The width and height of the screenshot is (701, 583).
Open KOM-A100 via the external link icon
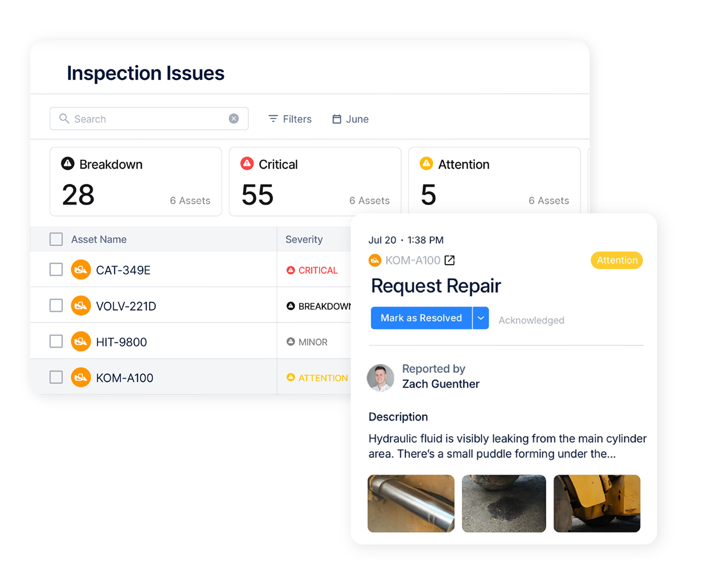click(449, 261)
